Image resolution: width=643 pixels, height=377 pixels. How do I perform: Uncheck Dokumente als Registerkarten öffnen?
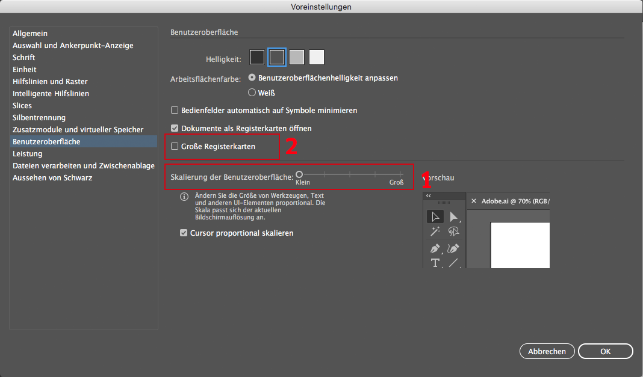[175, 128]
